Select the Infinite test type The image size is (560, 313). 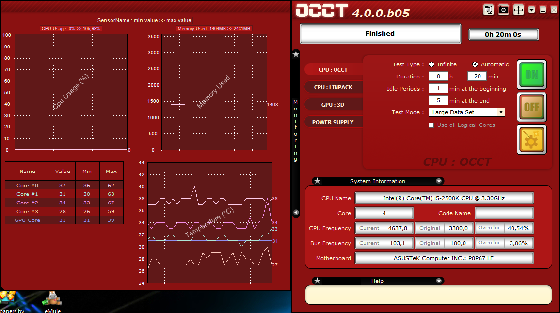pos(432,64)
